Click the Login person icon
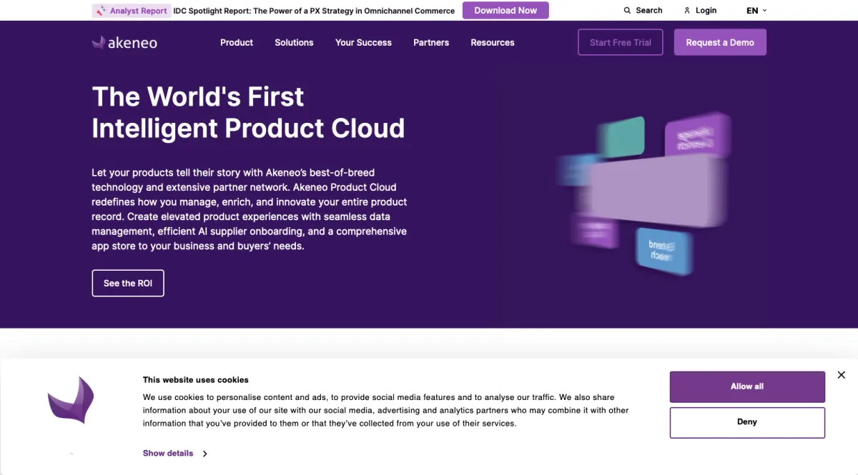This screenshot has height=475, width=858. [687, 11]
